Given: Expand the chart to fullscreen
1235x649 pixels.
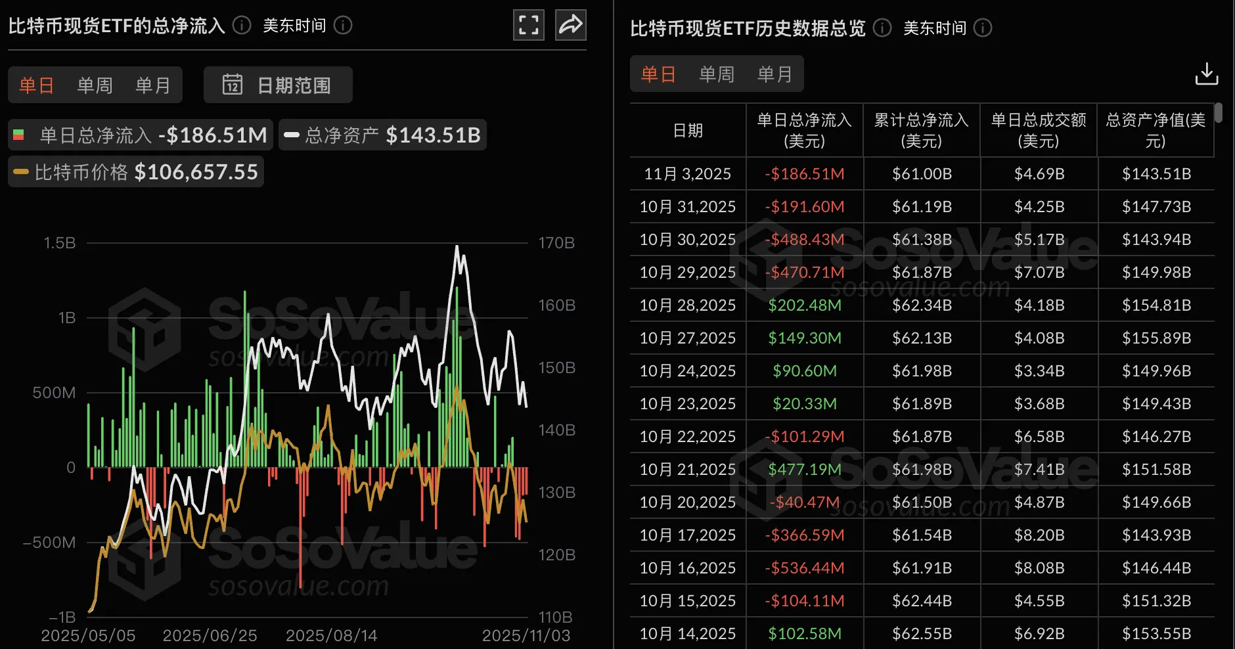Looking at the screenshot, I should coord(528,24).
